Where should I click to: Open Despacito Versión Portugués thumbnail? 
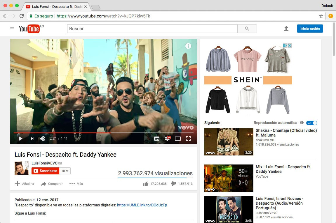[x=229, y=210]
